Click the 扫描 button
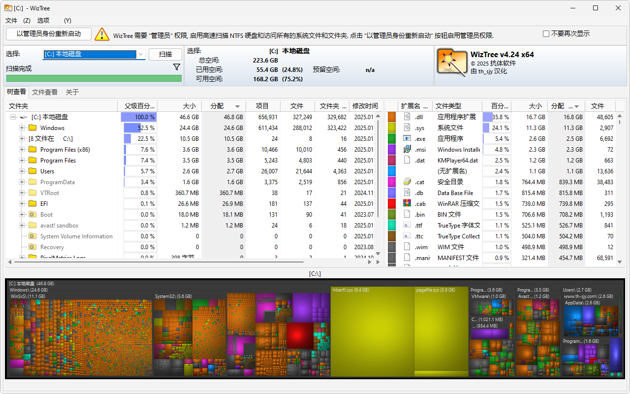 165,55
